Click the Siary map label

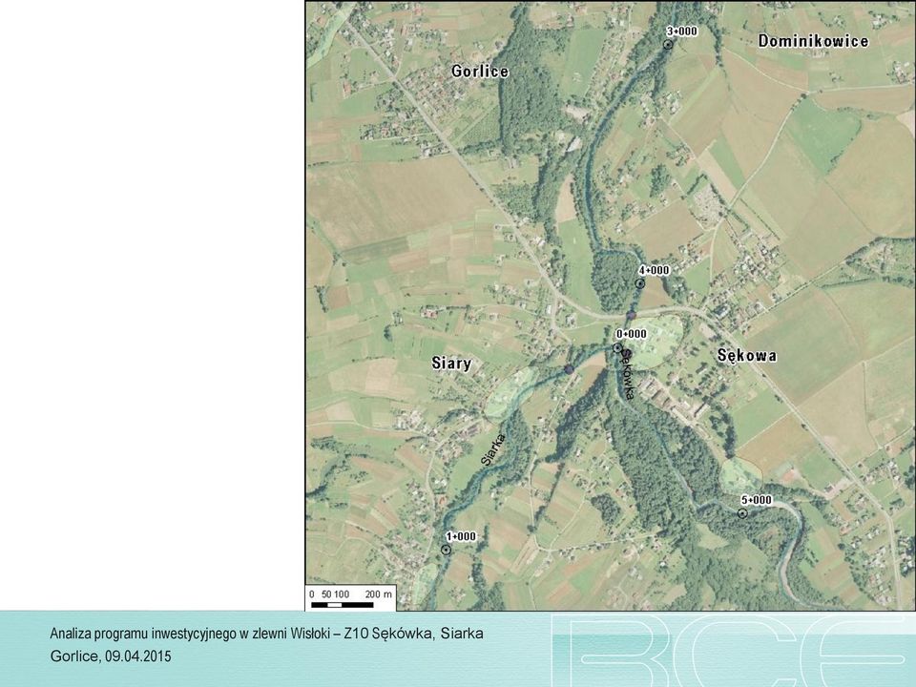pos(451,364)
